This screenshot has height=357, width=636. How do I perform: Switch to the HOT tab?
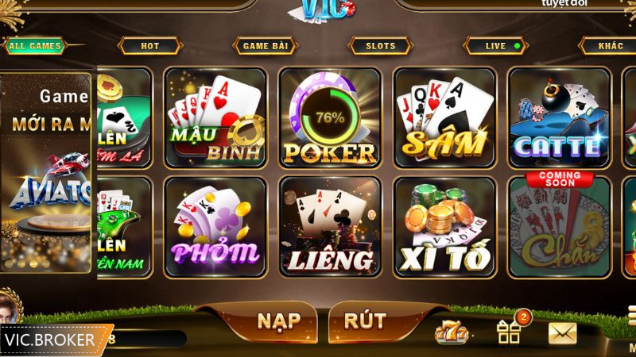tap(149, 46)
